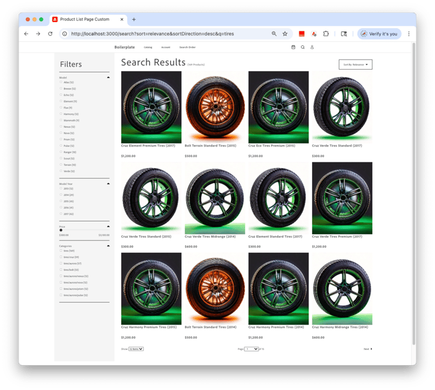The image size is (435, 390).
Task: Check the tires/bolt category filter
Action: tap(61, 269)
